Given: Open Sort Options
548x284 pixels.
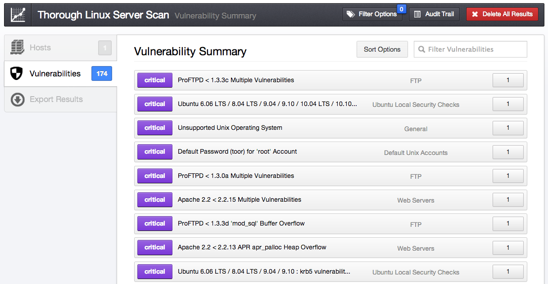Looking at the screenshot, I should [382, 49].
